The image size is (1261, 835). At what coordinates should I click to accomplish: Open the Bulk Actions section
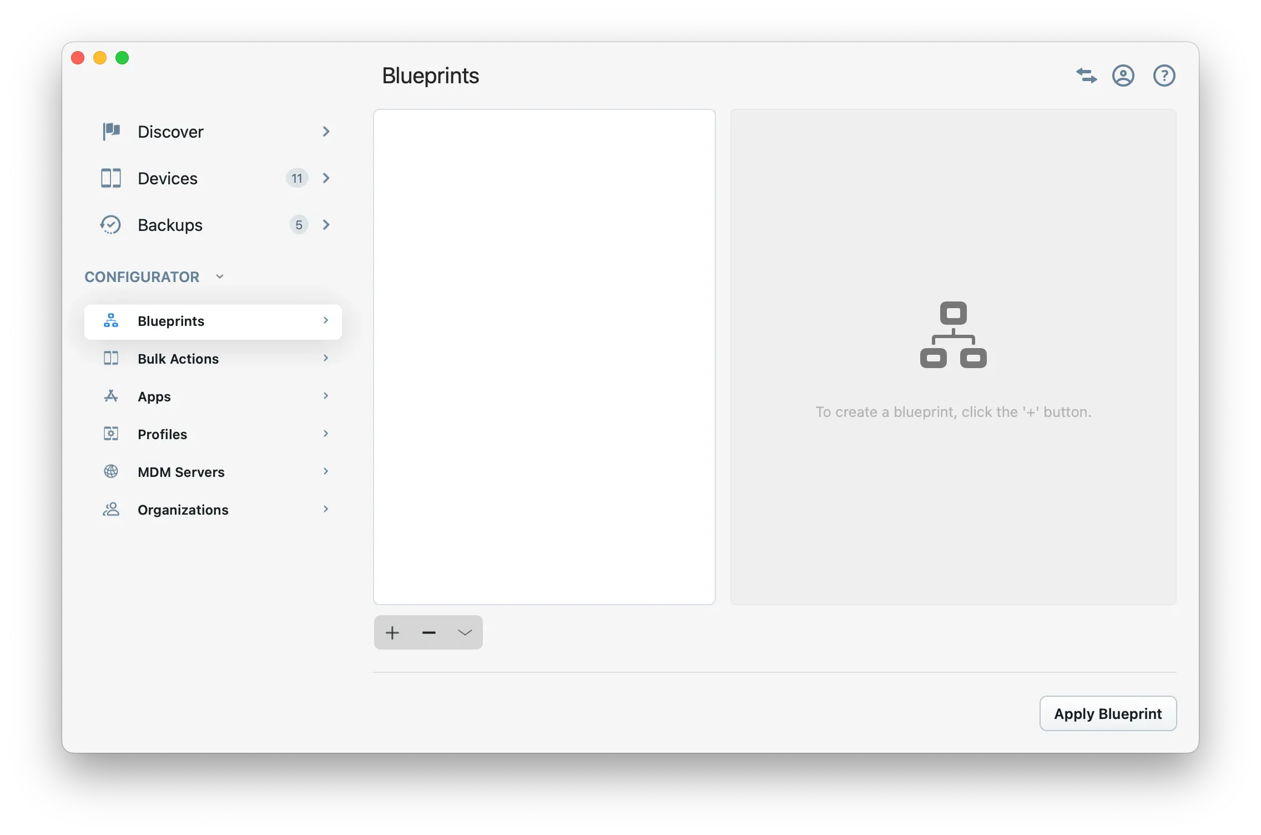click(178, 359)
